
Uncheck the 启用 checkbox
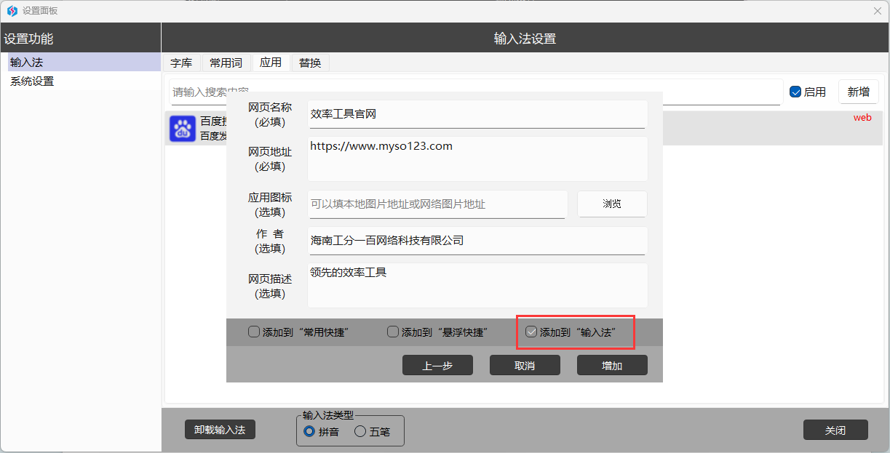click(795, 92)
